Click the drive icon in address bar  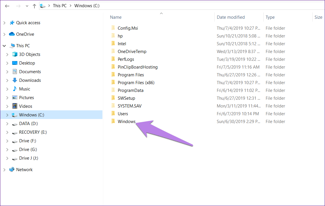click(43, 6)
